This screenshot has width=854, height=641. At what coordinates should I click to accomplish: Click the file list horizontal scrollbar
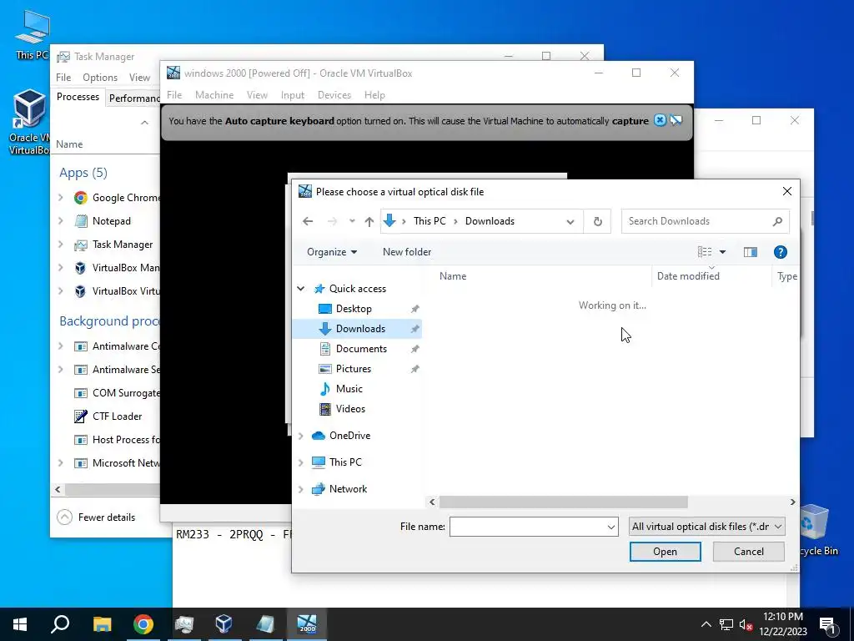coord(563,502)
